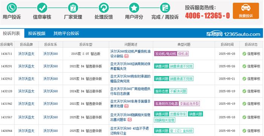Click the 用户评分 star step icon

(134, 8)
